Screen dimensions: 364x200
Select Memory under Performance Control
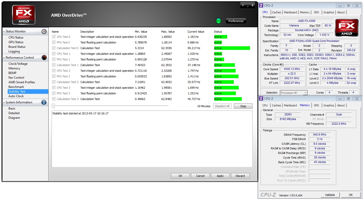tap(14, 68)
